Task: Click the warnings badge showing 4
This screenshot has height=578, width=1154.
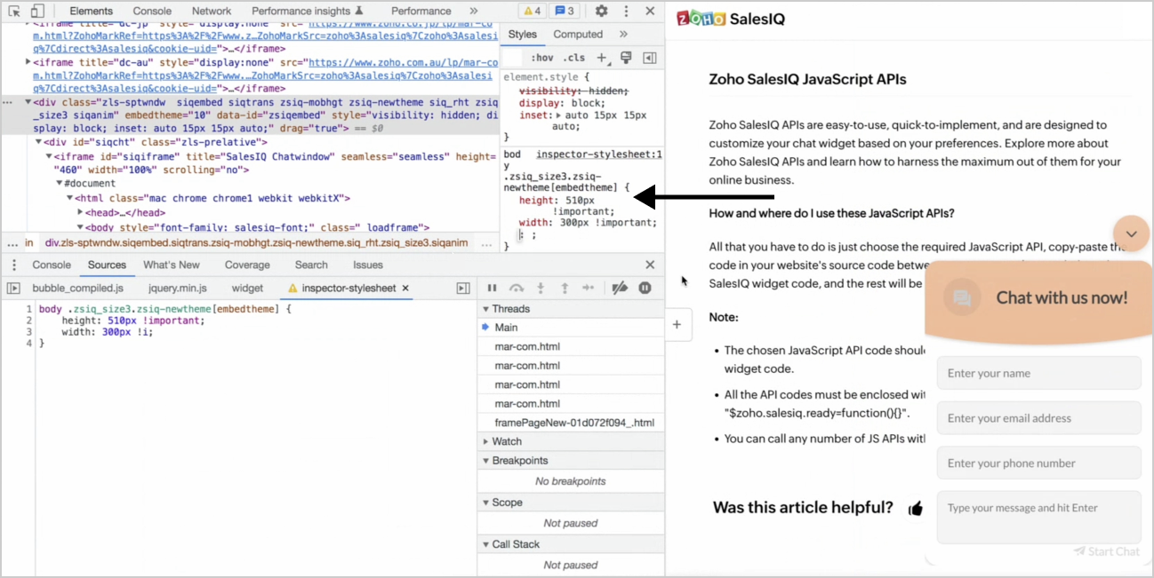Action: [533, 12]
